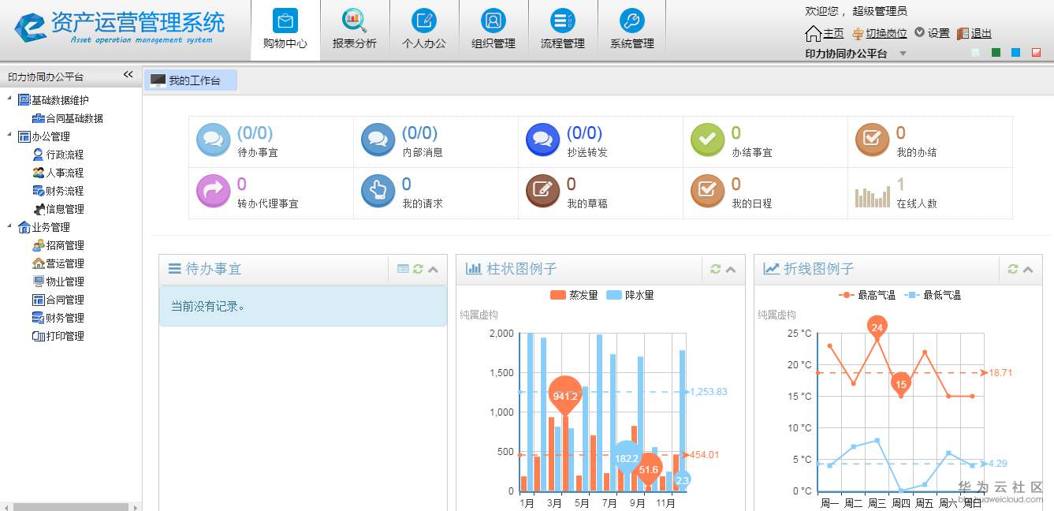Click the 内部消息 chat bubble icon

(x=378, y=140)
